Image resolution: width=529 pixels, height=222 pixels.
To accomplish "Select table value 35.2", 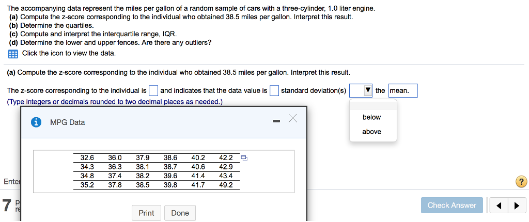I will 87,185.
